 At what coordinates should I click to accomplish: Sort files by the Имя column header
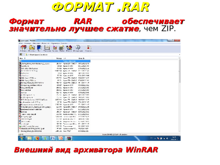click(x=35, y=58)
